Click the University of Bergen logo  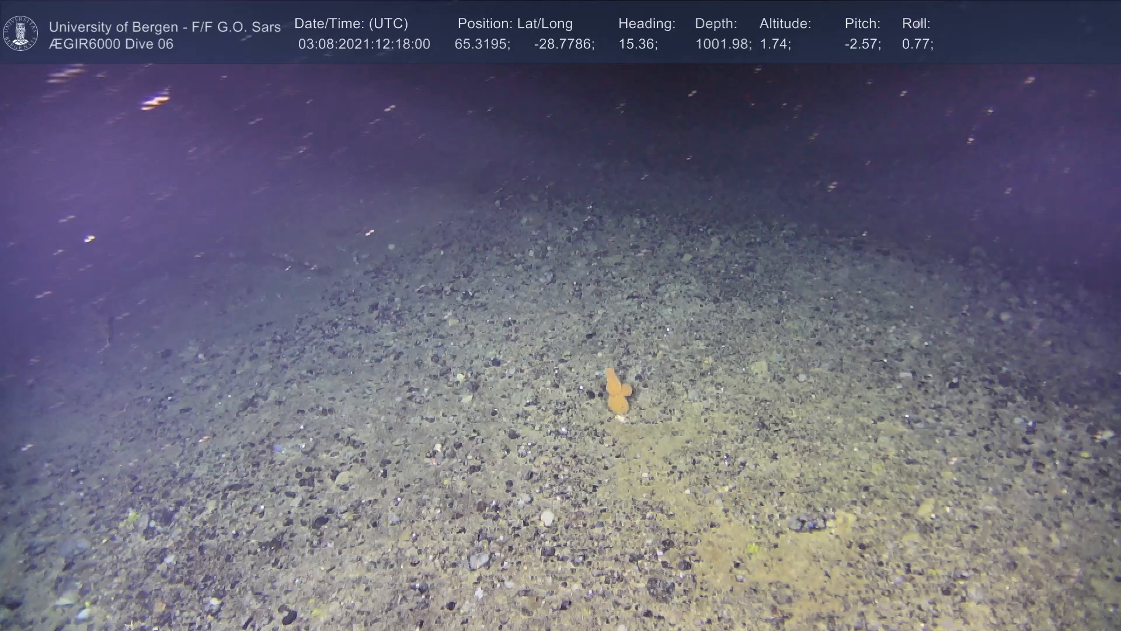coord(20,33)
